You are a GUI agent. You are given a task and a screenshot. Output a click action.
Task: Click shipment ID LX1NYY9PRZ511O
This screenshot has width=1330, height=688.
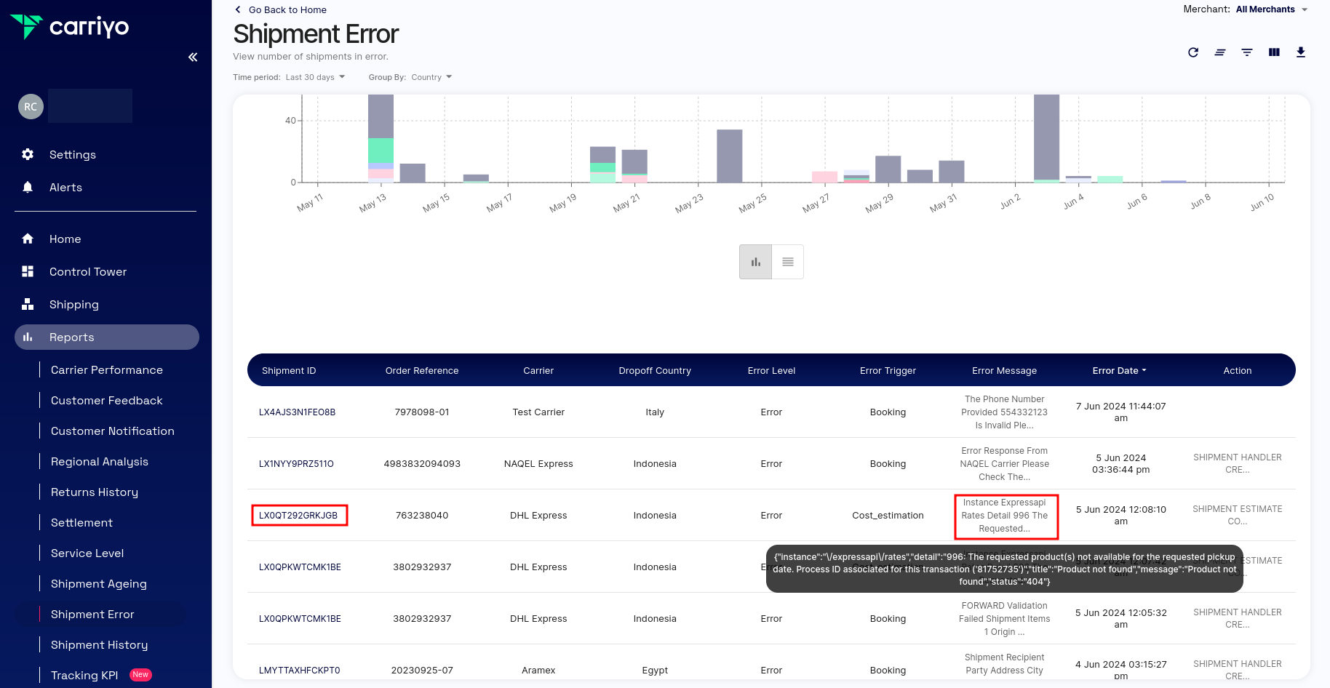click(x=296, y=463)
